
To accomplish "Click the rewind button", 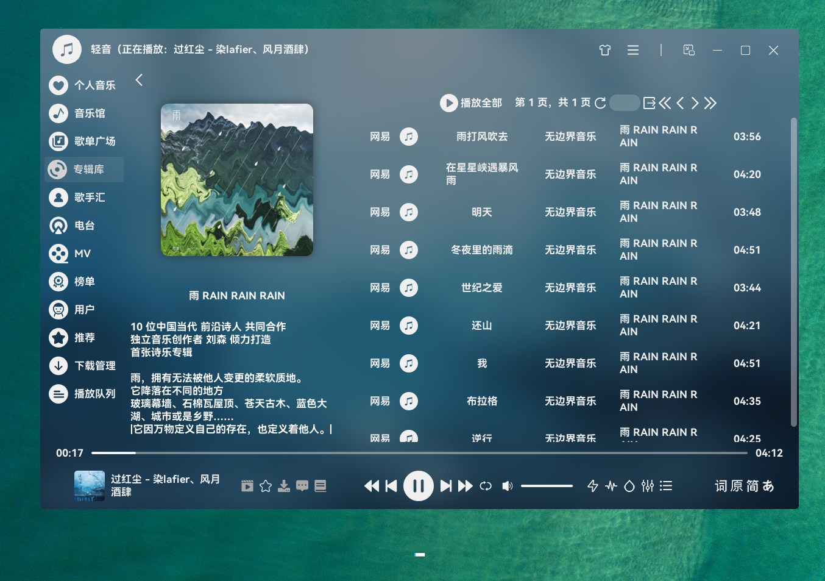I will click(372, 486).
